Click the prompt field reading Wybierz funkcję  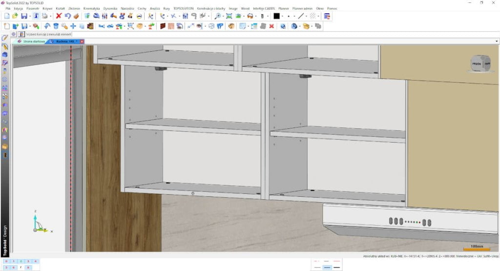(x=48, y=34)
